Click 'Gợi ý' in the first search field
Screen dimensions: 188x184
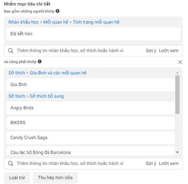tap(151, 51)
